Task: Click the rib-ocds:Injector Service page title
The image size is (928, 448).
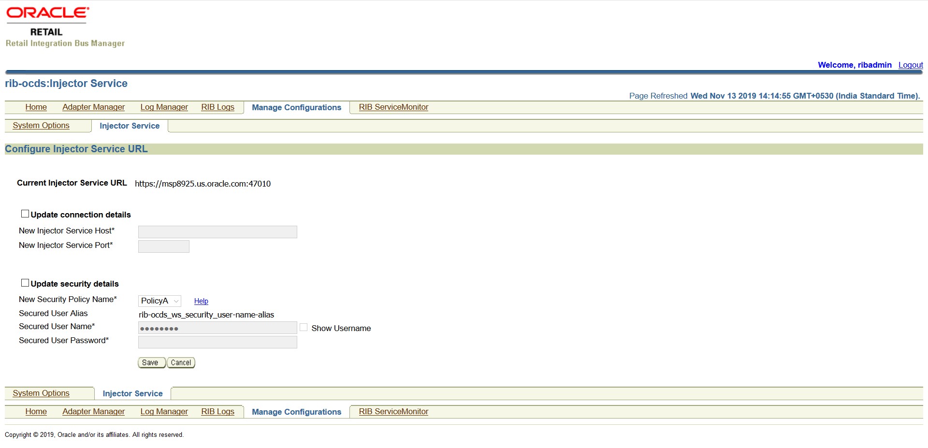Action: point(66,83)
